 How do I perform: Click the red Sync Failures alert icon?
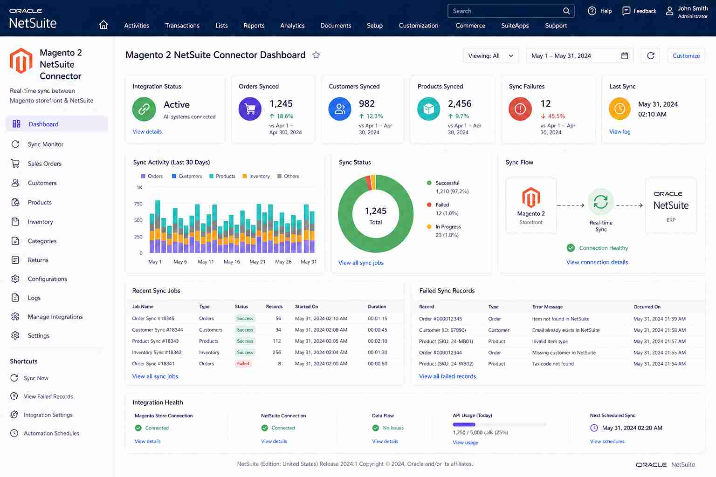[520, 109]
